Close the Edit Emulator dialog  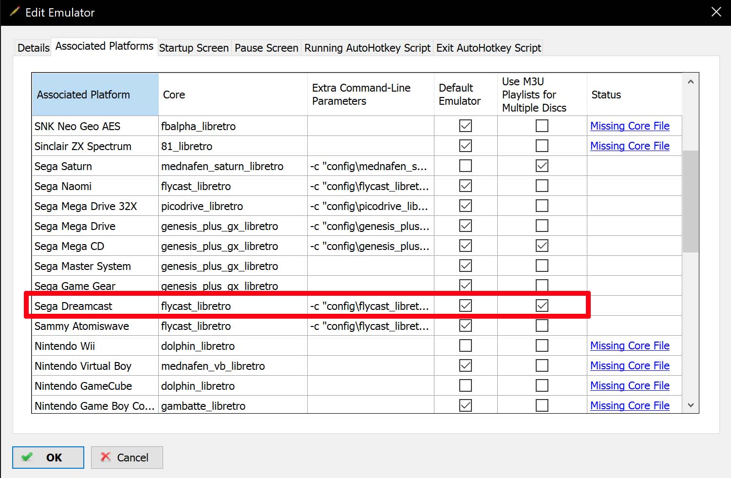pos(716,12)
